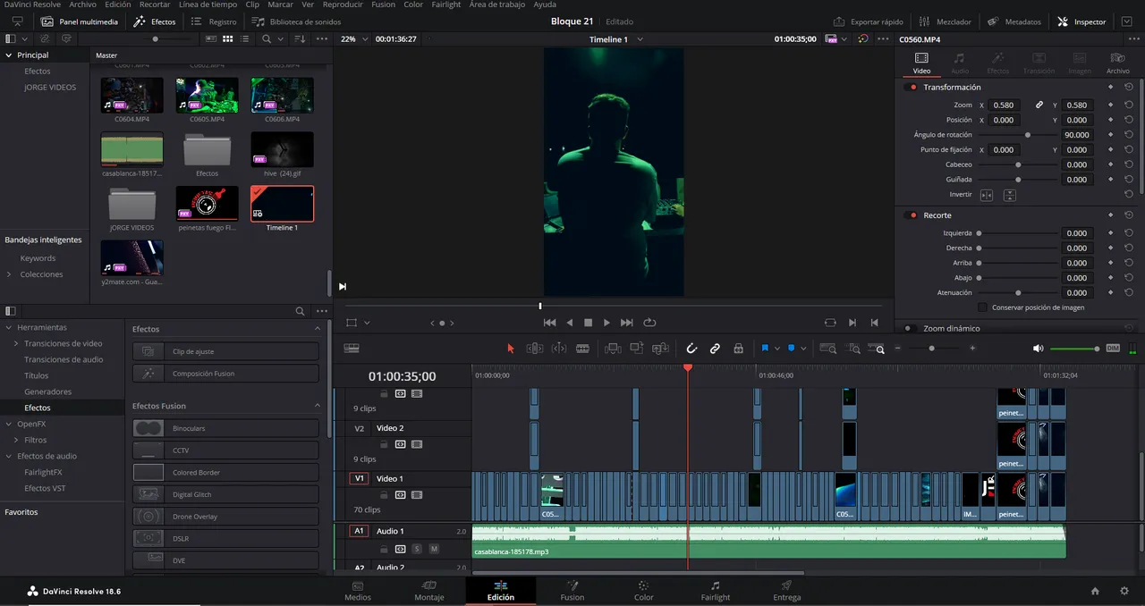Toggle Linked Selection chain in timeline toolbar
Image resolution: width=1145 pixels, height=606 pixels.
(715, 349)
